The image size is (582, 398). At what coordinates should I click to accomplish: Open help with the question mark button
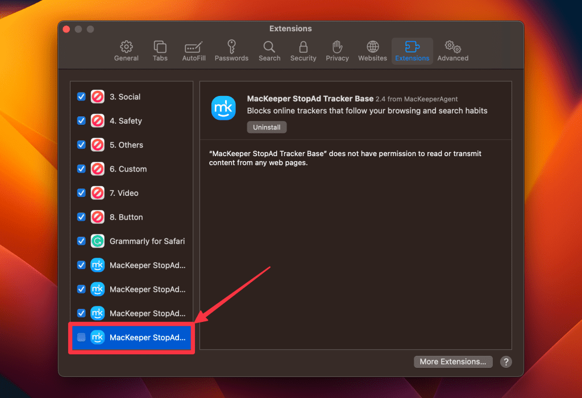506,362
